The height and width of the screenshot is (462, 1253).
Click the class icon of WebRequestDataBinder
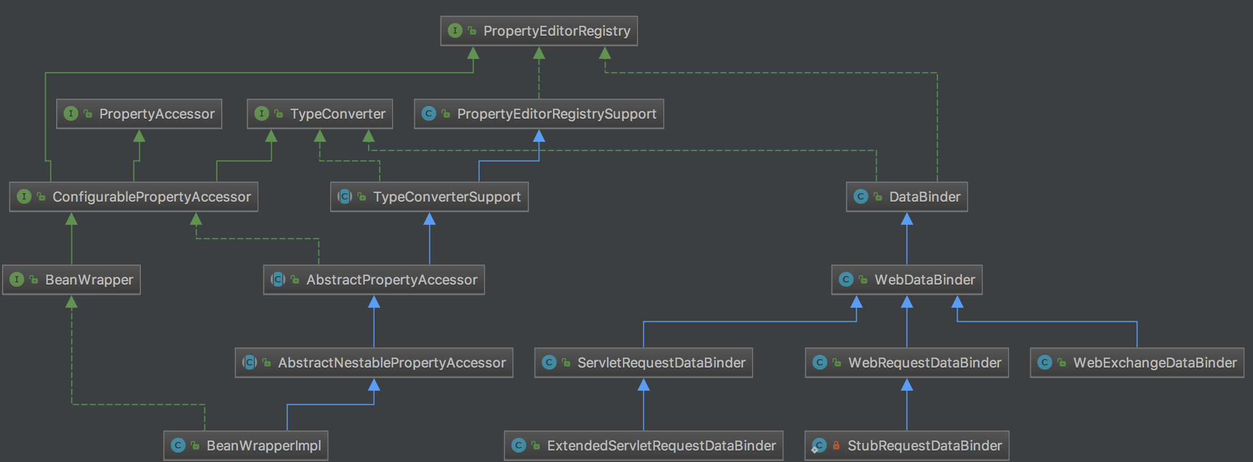click(x=820, y=362)
